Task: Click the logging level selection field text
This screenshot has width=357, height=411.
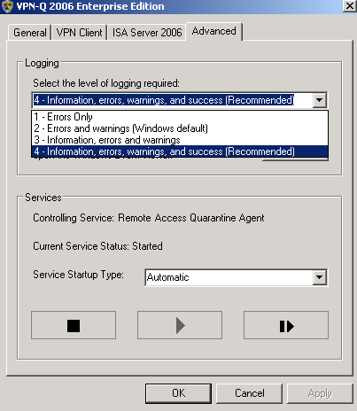Action: (164, 100)
